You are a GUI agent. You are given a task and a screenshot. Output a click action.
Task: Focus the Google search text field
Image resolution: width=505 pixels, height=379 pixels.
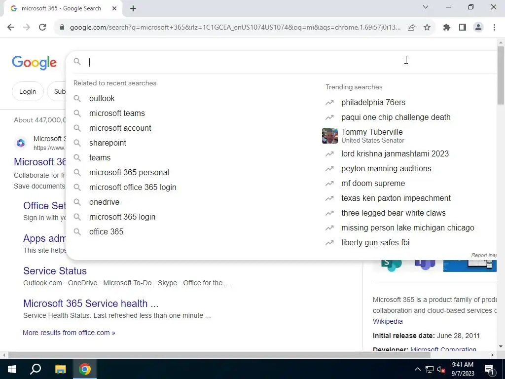290,62
